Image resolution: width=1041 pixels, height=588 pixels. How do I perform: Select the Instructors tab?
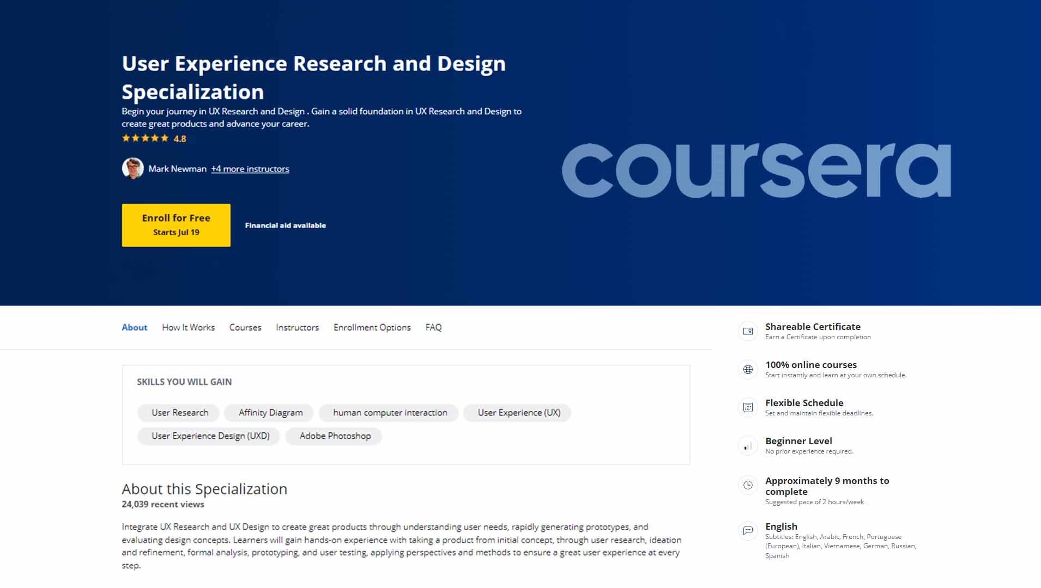297,327
